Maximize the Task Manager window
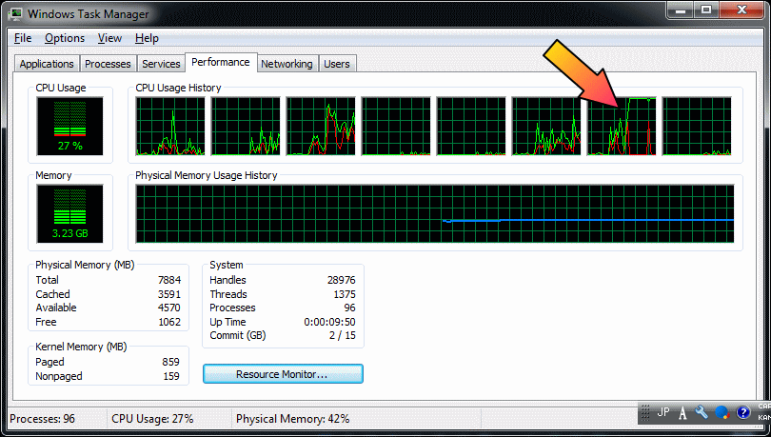 pyautogui.click(x=706, y=10)
